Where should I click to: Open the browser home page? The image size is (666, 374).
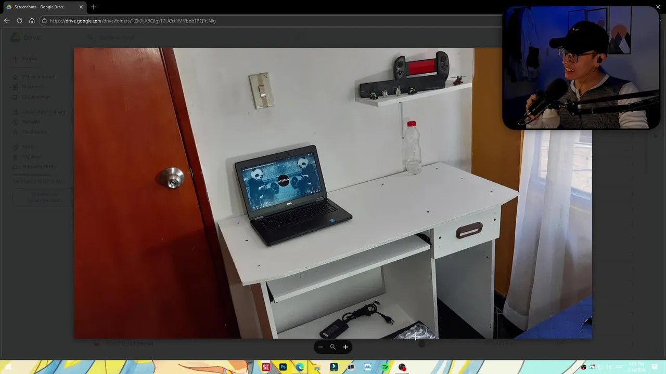click(32, 21)
